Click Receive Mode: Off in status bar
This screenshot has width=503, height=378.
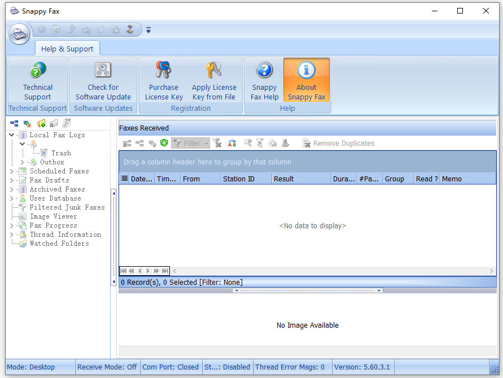[x=107, y=367]
